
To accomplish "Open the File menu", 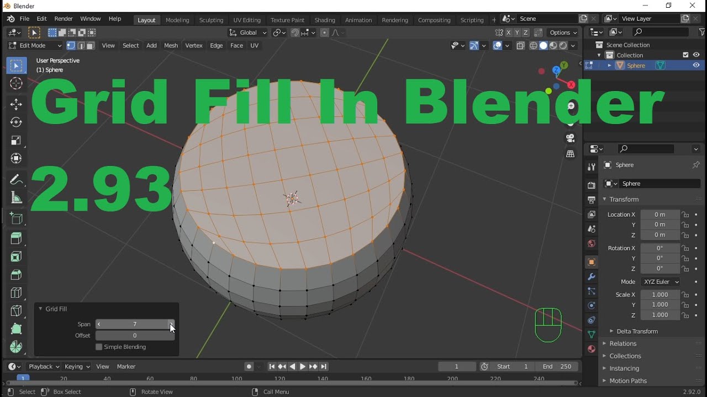I will point(24,19).
